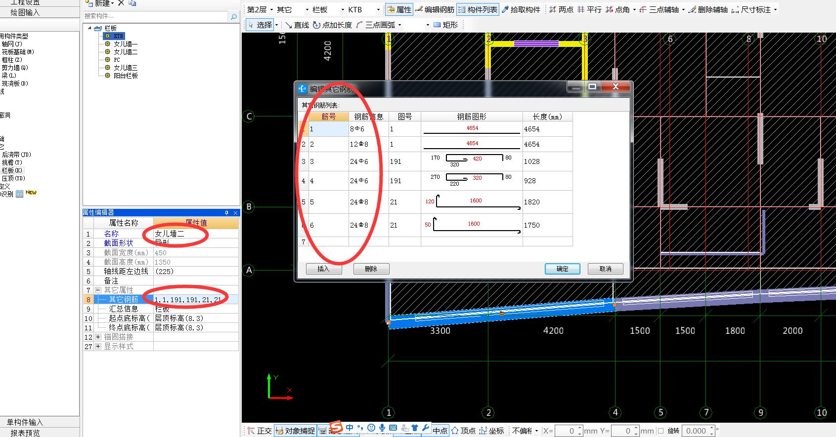Collapse the 栏板 tree root node
836x437 pixels.
[89, 28]
